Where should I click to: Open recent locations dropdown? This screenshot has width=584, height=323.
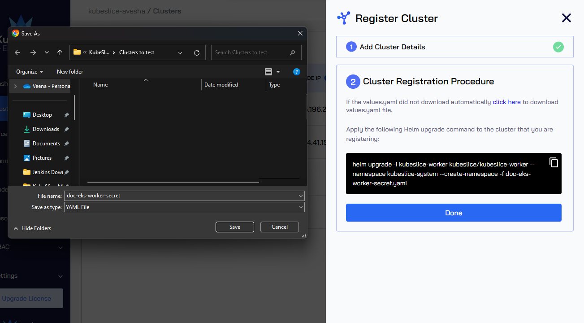click(47, 52)
